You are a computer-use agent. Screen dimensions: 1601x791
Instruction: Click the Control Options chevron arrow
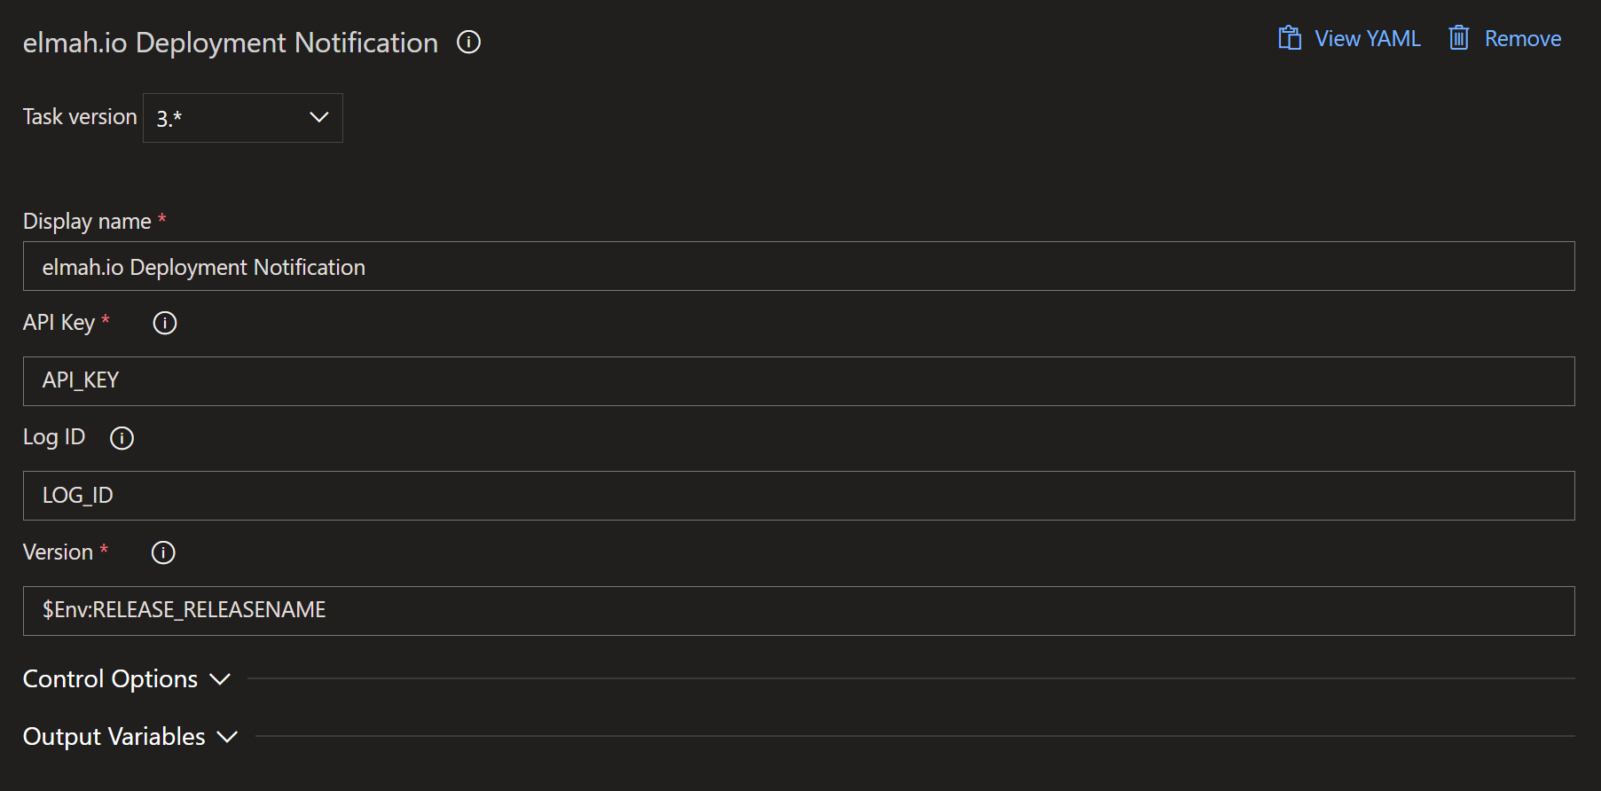click(x=220, y=680)
